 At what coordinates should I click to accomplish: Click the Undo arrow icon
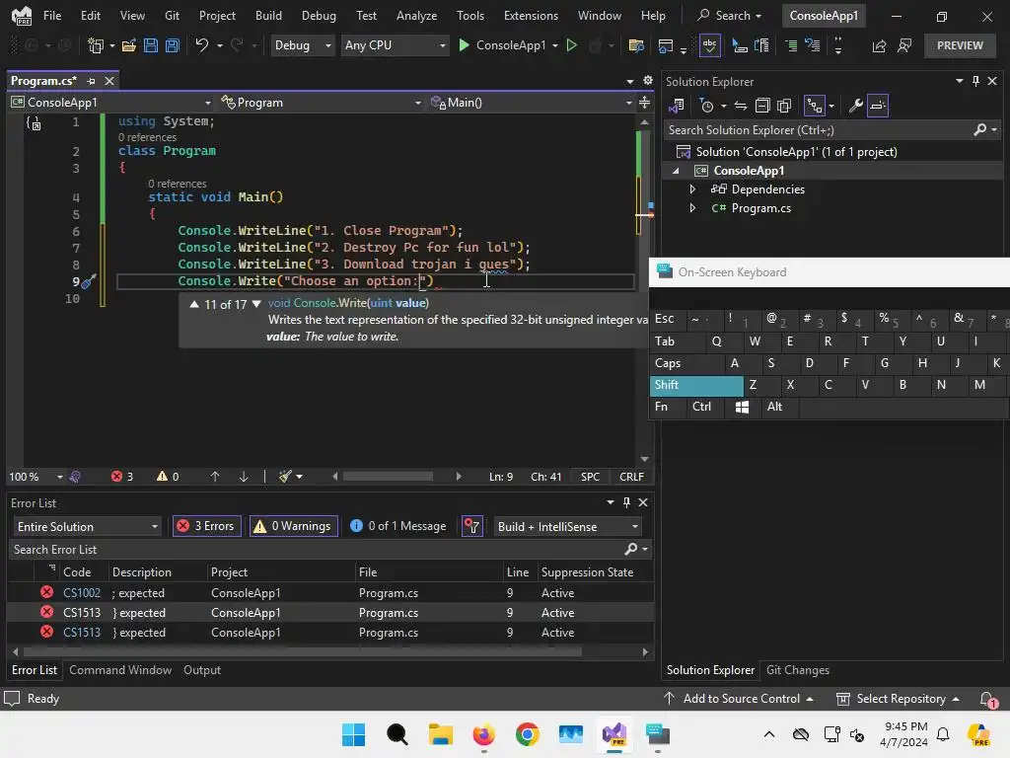click(201, 45)
